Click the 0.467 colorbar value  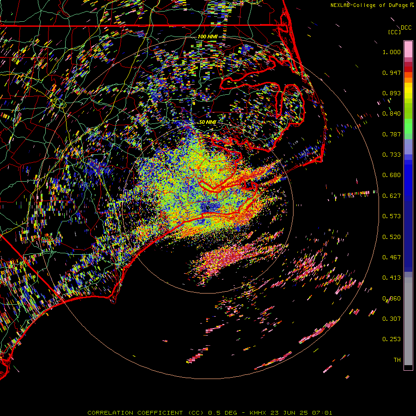(392, 257)
